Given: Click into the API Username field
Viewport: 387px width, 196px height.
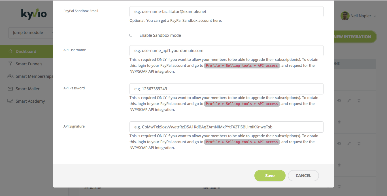Looking at the screenshot, I should tap(226, 51).
